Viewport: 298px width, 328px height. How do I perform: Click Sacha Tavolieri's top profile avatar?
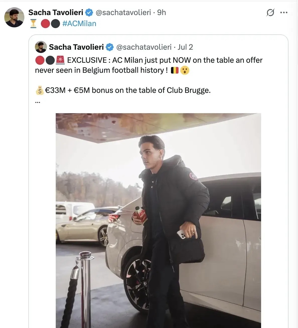[14, 17]
